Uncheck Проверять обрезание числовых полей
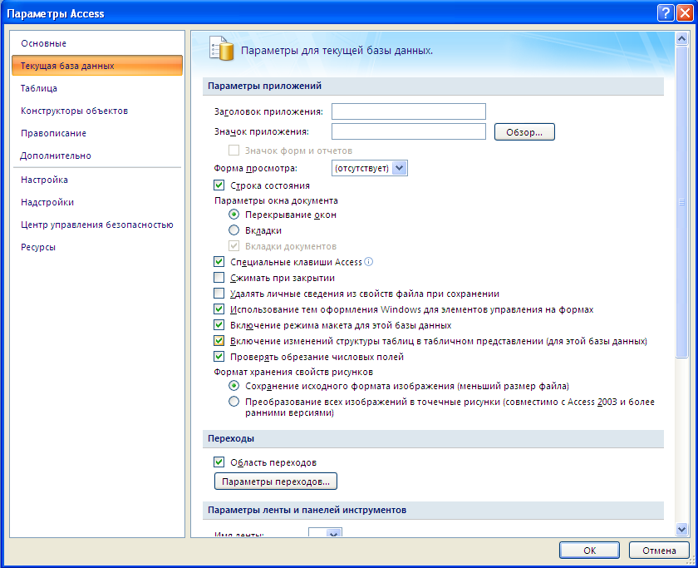This screenshot has width=698, height=568. [219, 357]
